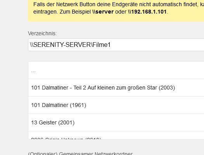The height and width of the screenshot is (155, 204).
Task: Click '(Optionaler) Gemeinsamer Netzwerkordner' label
Action: pyautogui.click(x=80, y=153)
